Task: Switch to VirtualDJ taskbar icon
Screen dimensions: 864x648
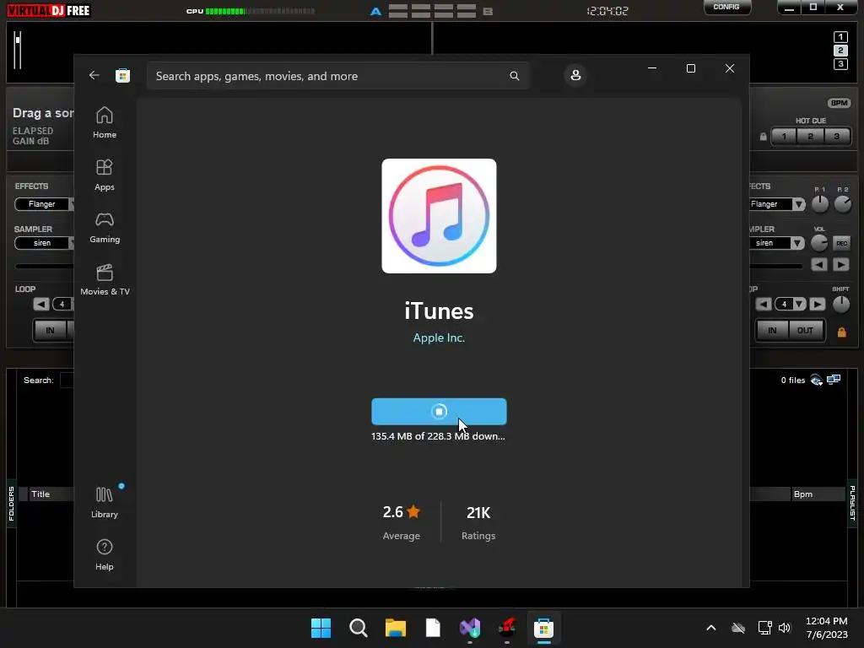Action: tap(506, 628)
